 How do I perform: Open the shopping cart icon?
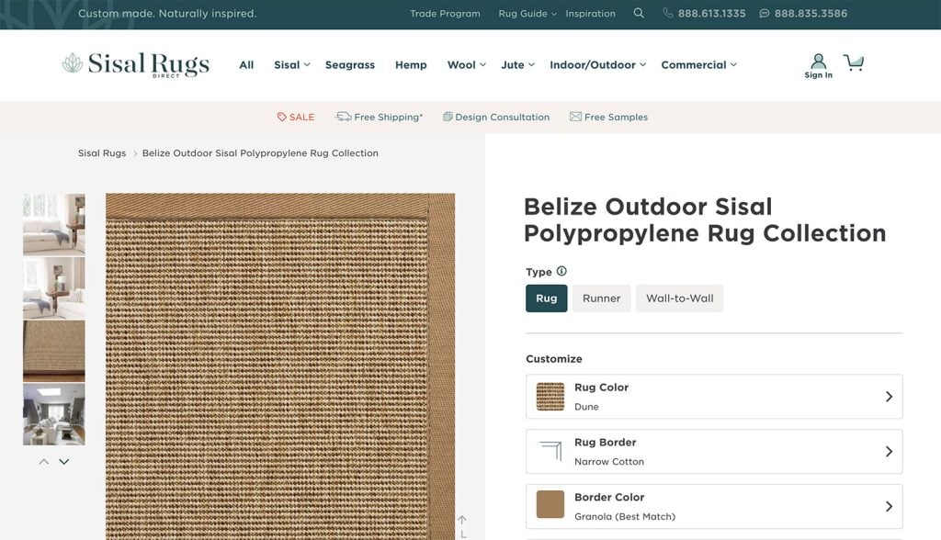854,62
